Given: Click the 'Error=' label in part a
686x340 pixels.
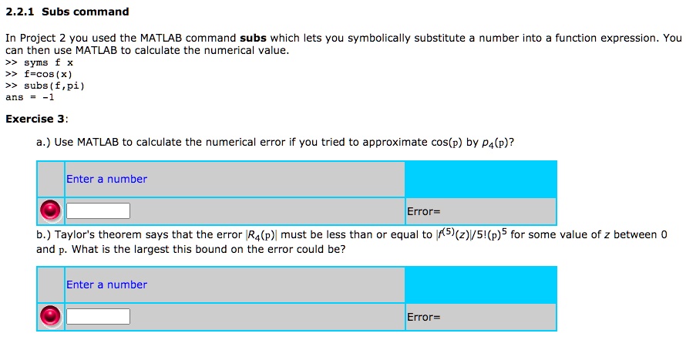Looking at the screenshot, I should point(422,211).
